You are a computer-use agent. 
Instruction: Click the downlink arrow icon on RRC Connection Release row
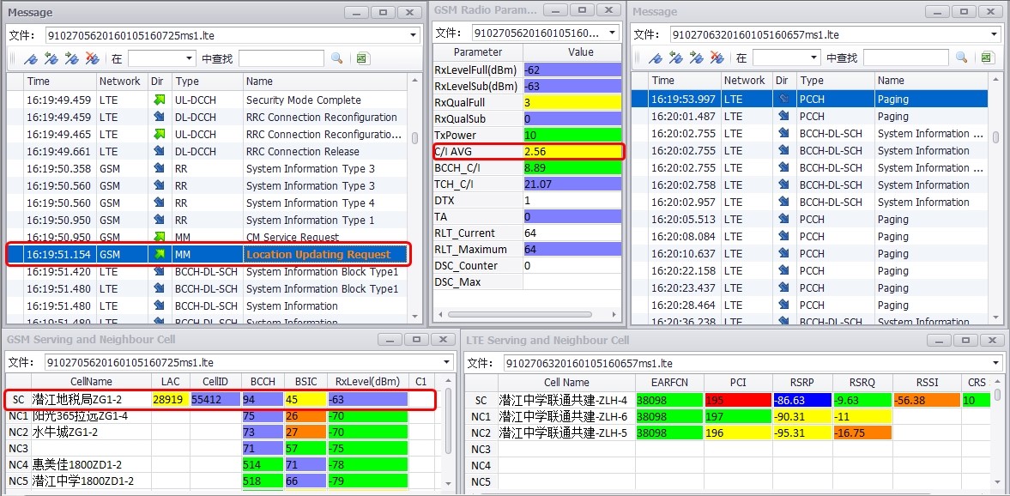[x=158, y=151]
